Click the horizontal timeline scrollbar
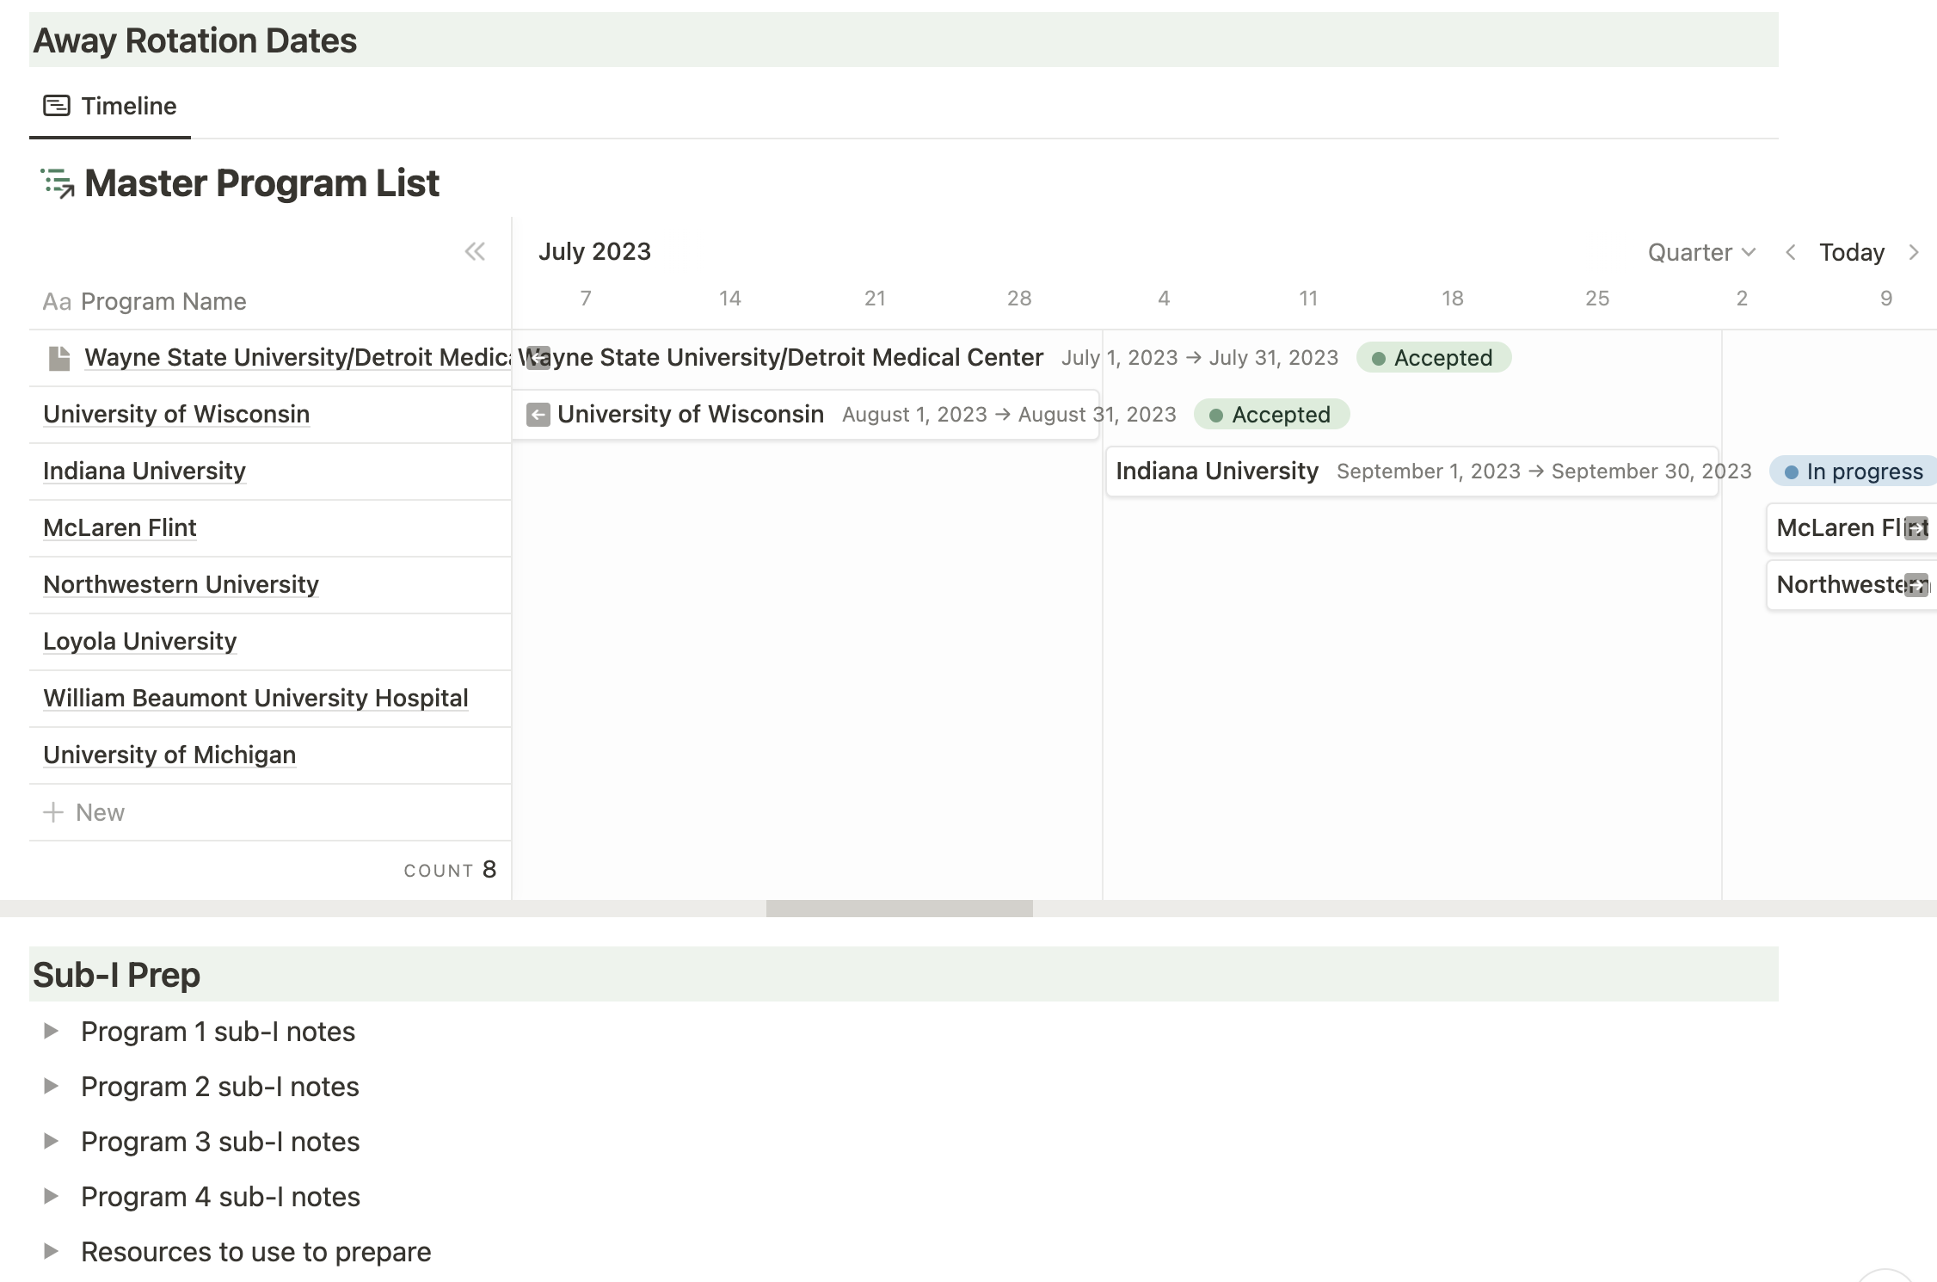The width and height of the screenshot is (1937, 1282). click(x=899, y=908)
